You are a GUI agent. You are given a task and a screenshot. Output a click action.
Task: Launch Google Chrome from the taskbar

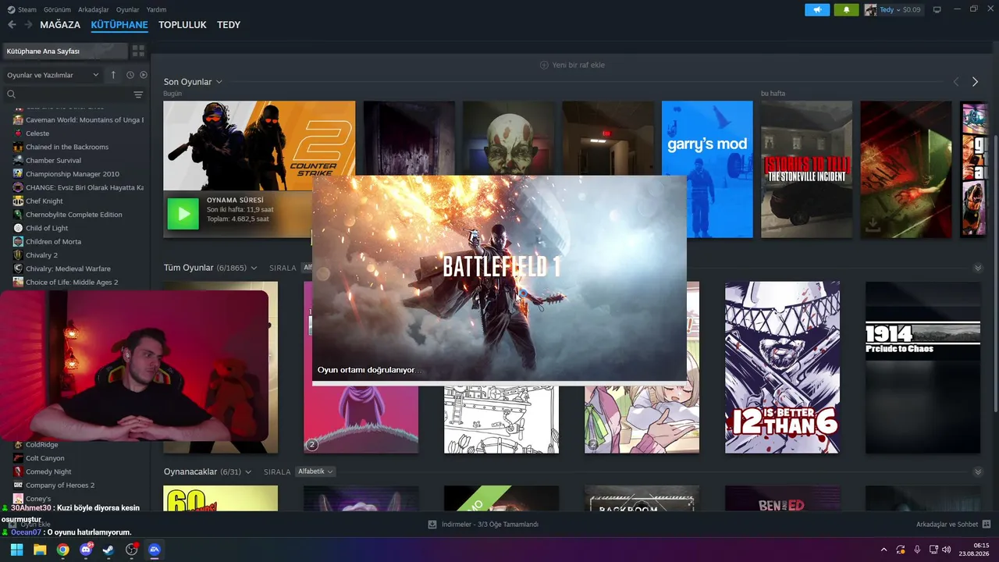point(62,550)
